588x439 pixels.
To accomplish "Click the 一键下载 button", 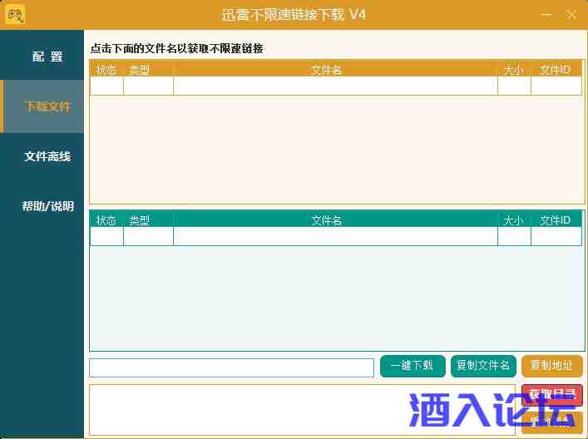I will coord(413,366).
